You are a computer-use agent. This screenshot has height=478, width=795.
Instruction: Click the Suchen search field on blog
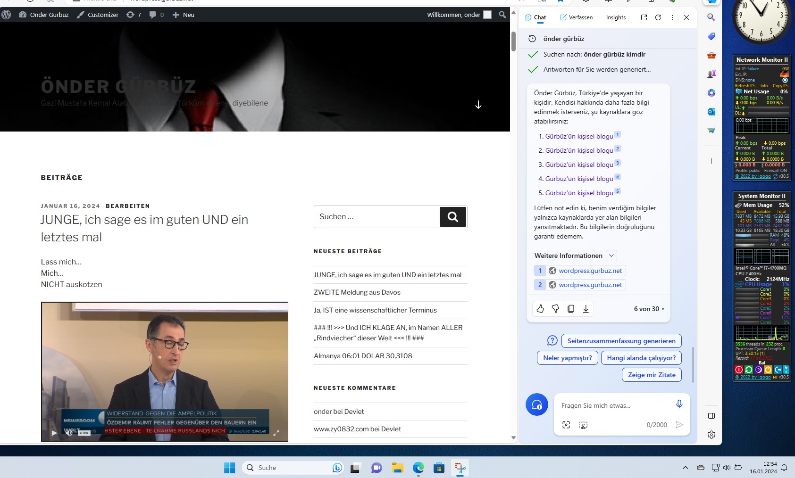(x=377, y=217)
